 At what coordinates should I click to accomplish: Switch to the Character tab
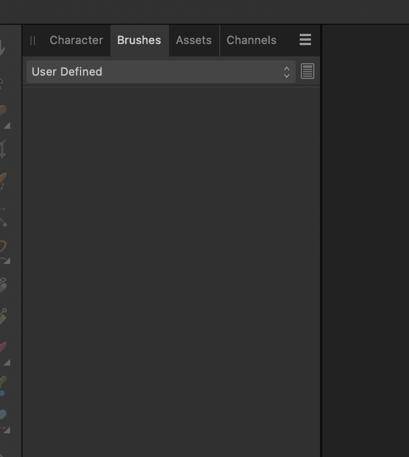pyautogui.click(x=76, y=40)
